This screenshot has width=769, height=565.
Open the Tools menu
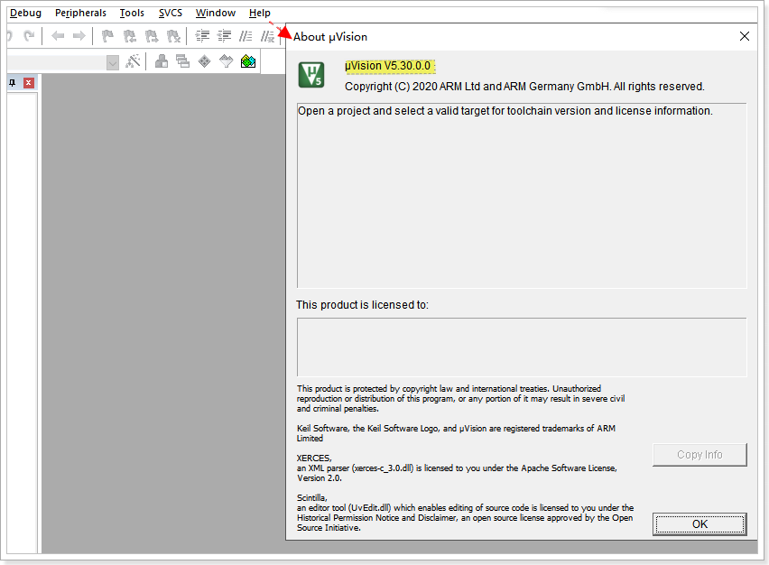(132, 13)
